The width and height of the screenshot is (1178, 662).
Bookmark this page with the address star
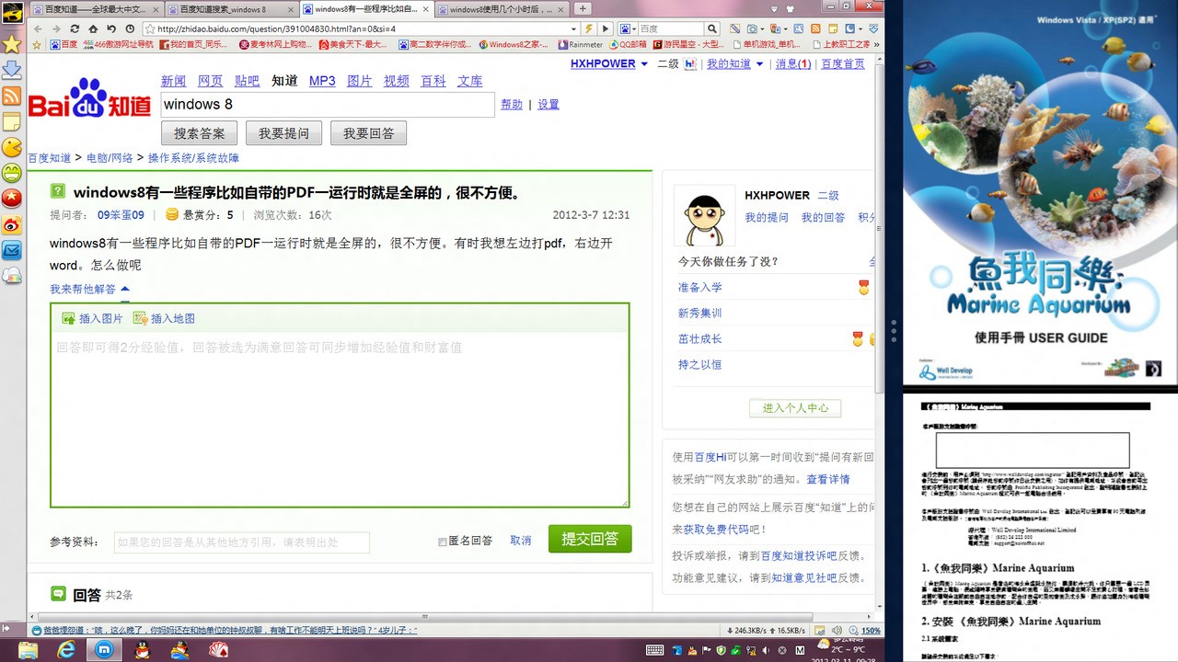click(150, 29)
